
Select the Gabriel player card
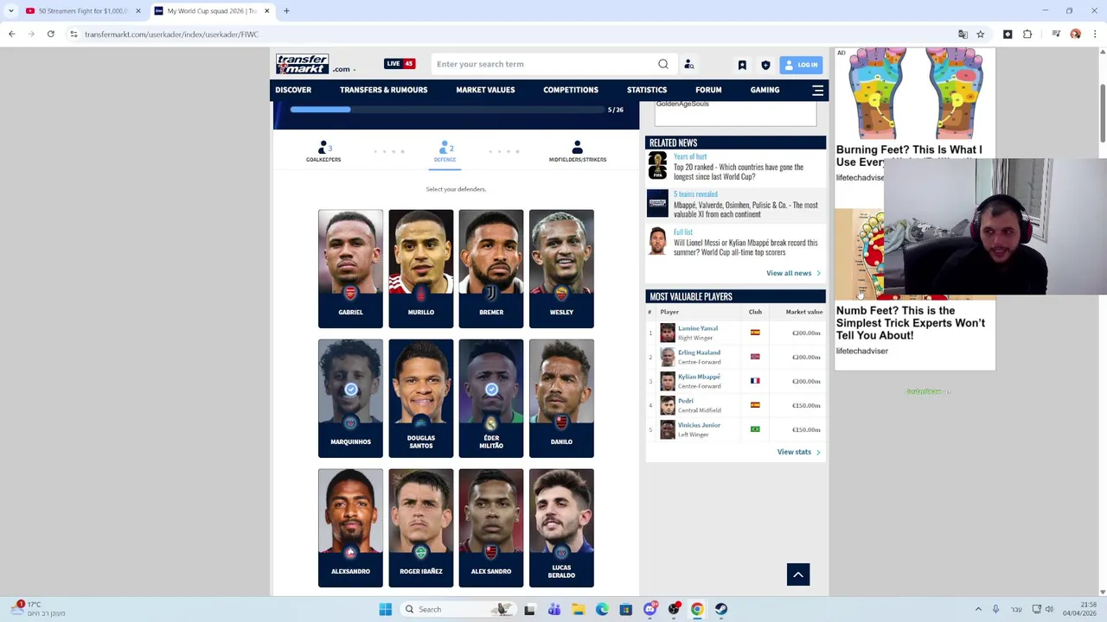point(350,269)
